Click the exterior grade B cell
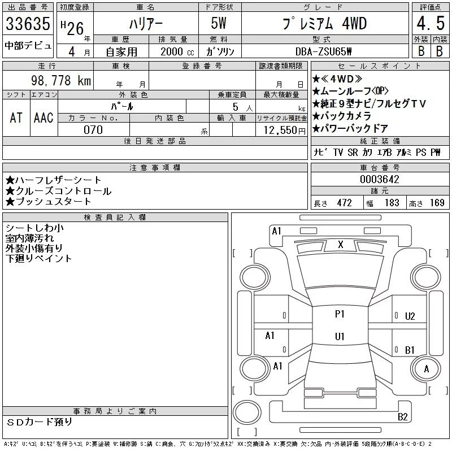This screenshot has height=452, width=452. [421, 51]
